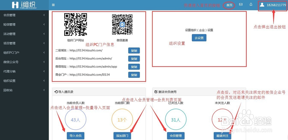The width and height of the screenshot is (288, 140).
Task: Click the 设置组织（企业）设置 text
Action: coord(199,30)
